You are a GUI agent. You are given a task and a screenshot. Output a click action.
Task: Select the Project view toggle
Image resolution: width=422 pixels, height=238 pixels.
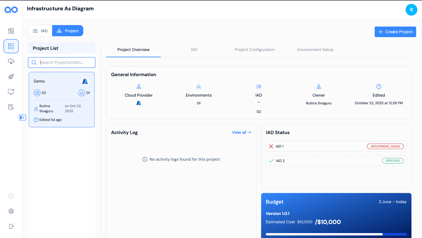coord(68,31)
